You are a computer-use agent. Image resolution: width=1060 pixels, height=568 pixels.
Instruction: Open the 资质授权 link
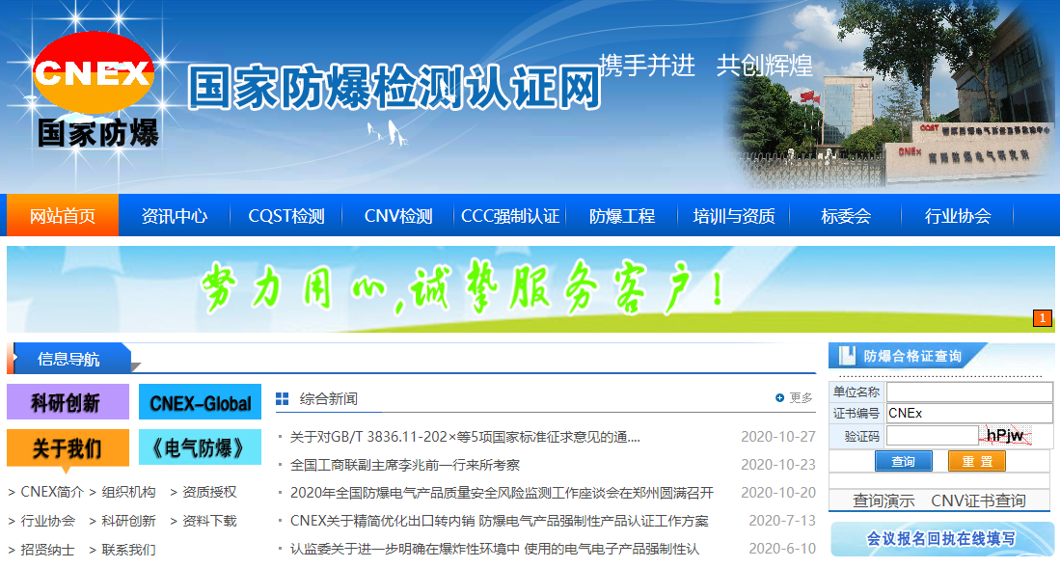point(209,492)
